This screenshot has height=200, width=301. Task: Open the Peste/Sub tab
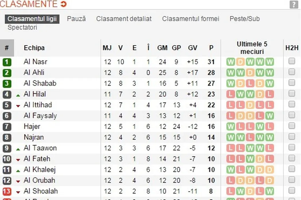click(x=245, y=19)
